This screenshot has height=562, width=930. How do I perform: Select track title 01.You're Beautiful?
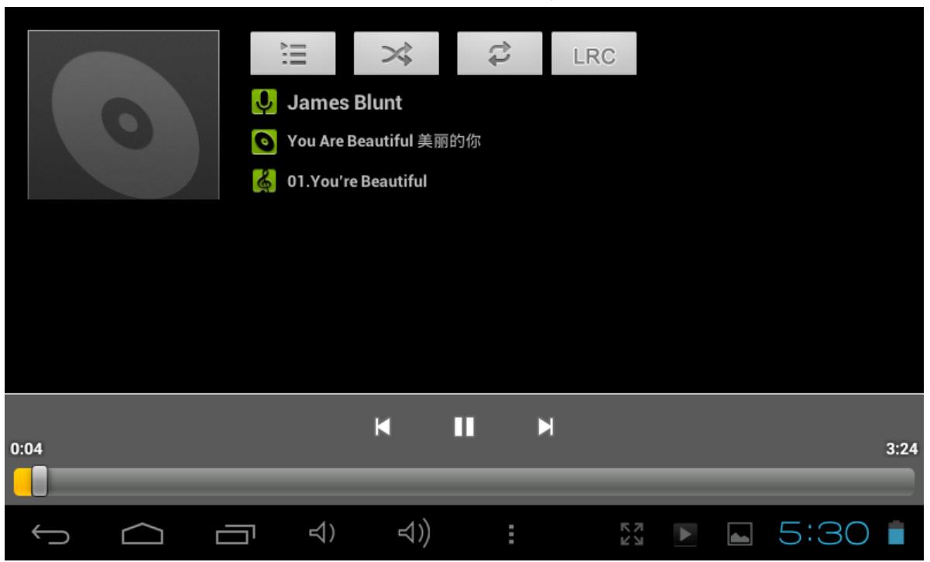[357, 183]
